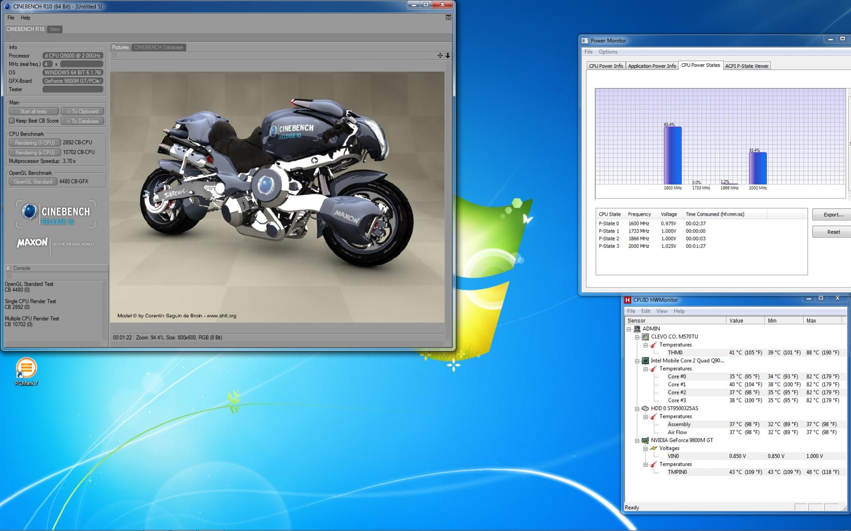Viewport: 851px width, 531px height.
Task: Click the Voltages lightning icon under NVIDIA
Action: (x=654, y=448)
